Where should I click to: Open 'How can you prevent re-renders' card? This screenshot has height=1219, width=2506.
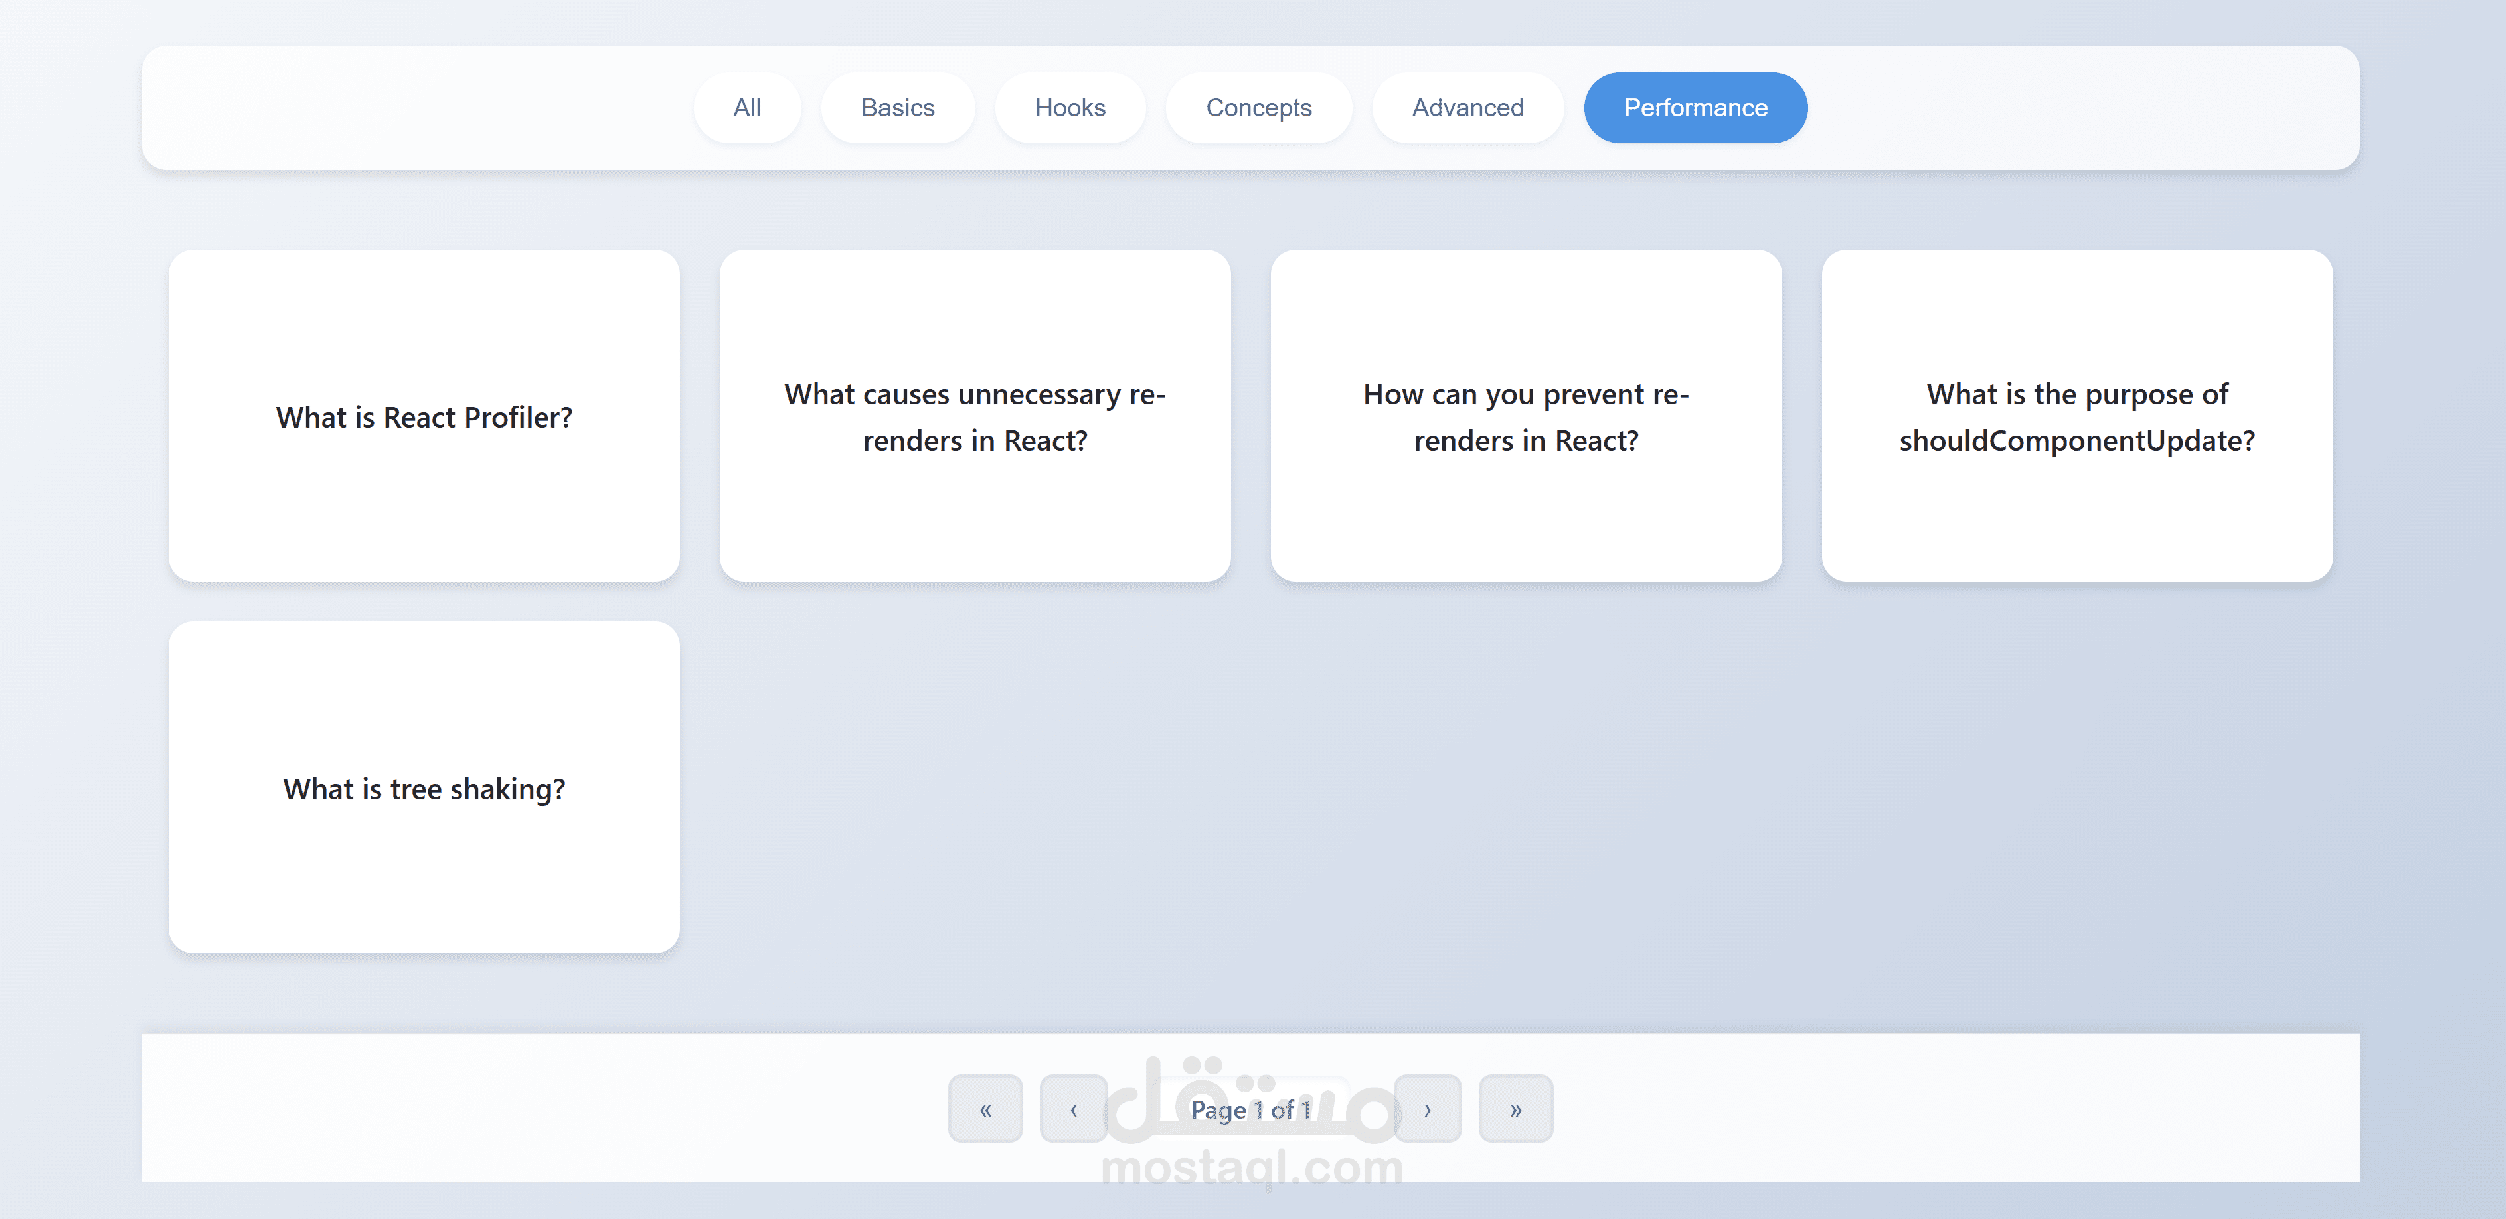(1525, 416)
